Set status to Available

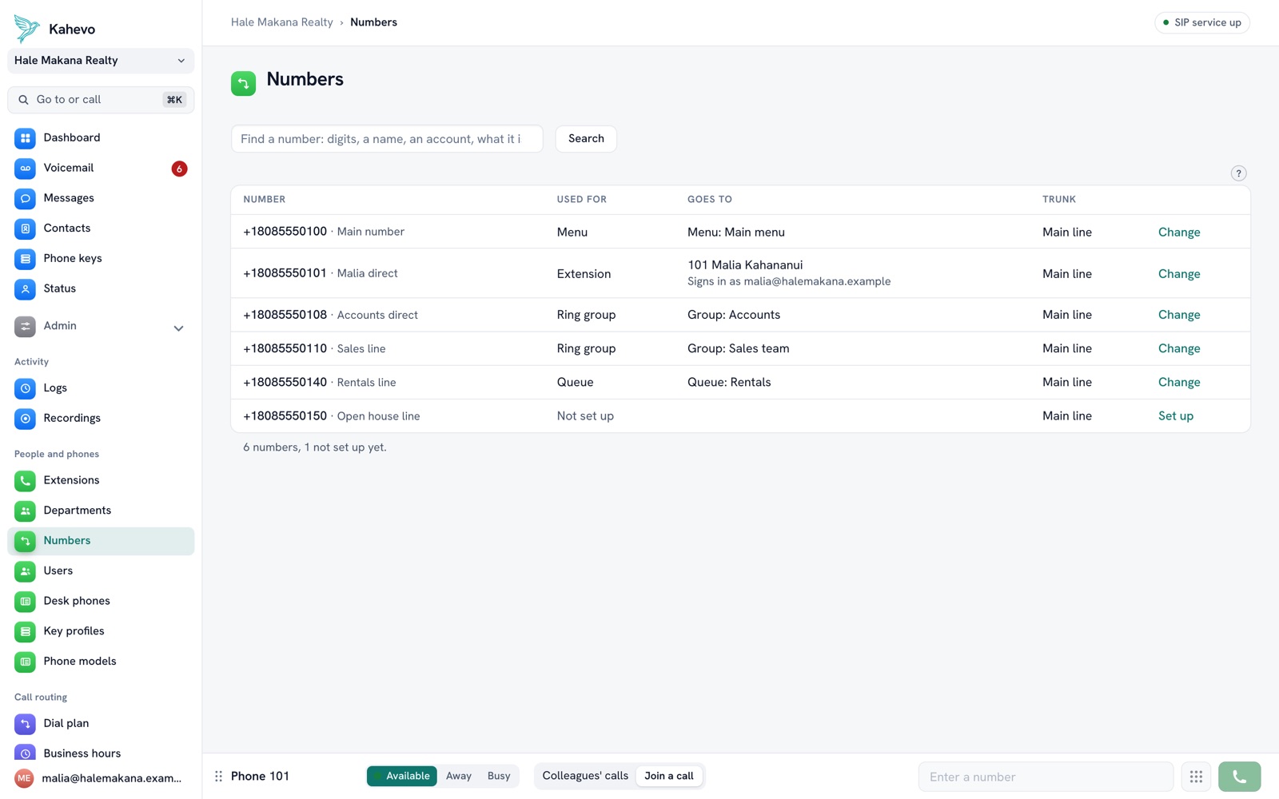click(x=402, y=776)
